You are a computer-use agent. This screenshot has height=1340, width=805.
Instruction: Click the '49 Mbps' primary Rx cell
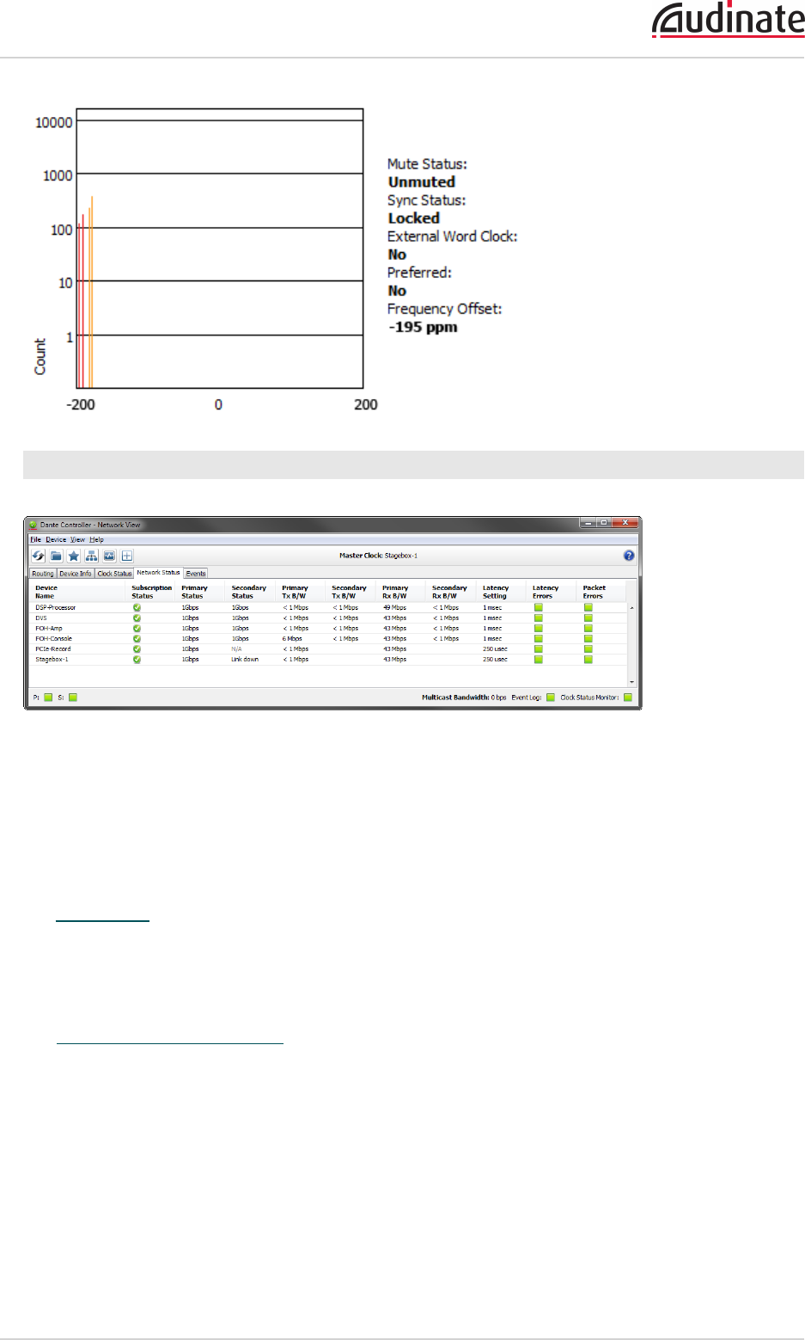(395, 608)
